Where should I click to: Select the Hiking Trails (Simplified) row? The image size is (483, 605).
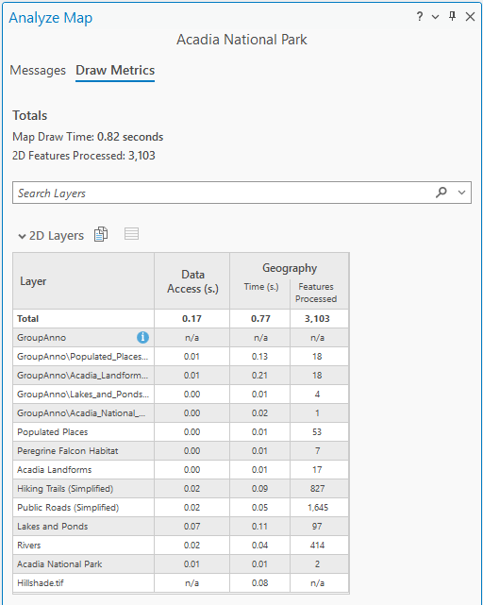(x=181, y=489)
